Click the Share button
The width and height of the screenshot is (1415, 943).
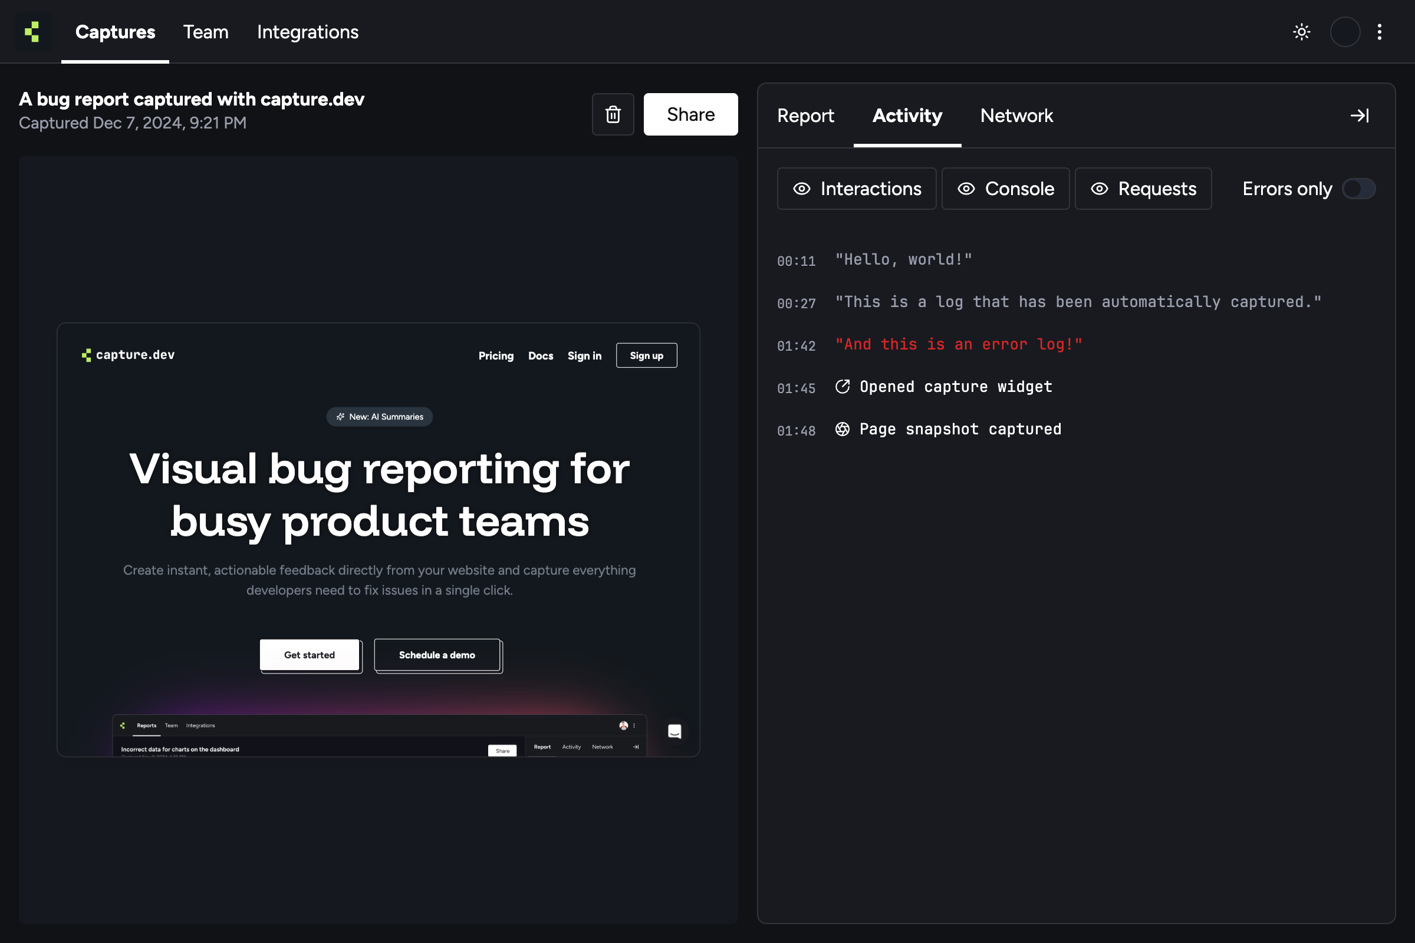(690, 114)
